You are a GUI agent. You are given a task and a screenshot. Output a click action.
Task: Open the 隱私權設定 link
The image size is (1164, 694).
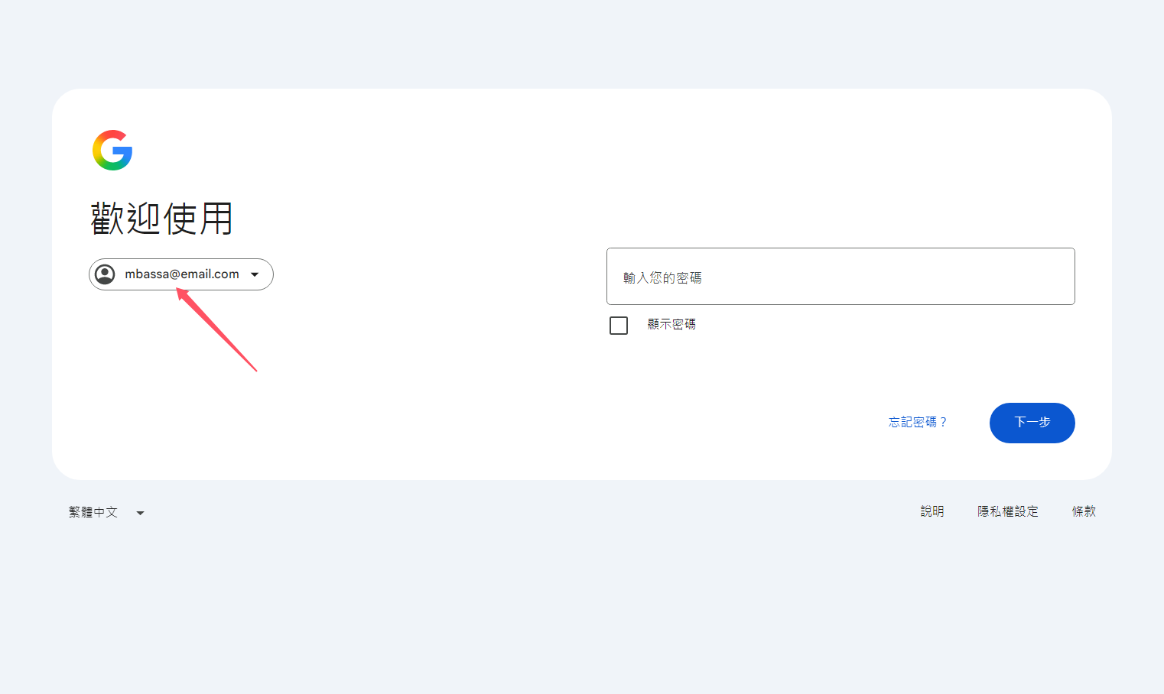[1008, 511]
